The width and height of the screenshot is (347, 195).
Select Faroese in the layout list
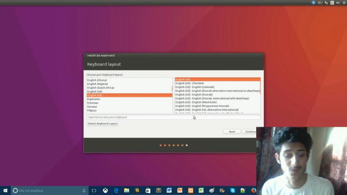click(x=129, y=106)
